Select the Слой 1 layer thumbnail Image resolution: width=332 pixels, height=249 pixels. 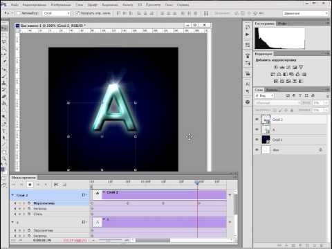pos(266,140)
